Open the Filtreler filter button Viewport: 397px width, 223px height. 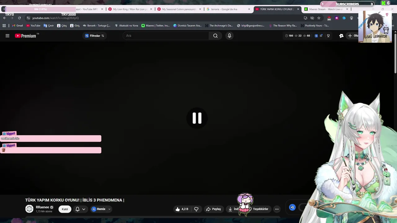click(95, 36)
